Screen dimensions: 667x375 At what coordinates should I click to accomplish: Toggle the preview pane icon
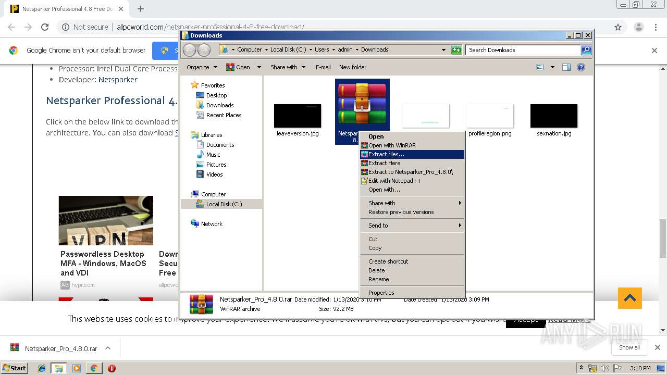click(x=566, y=67)
